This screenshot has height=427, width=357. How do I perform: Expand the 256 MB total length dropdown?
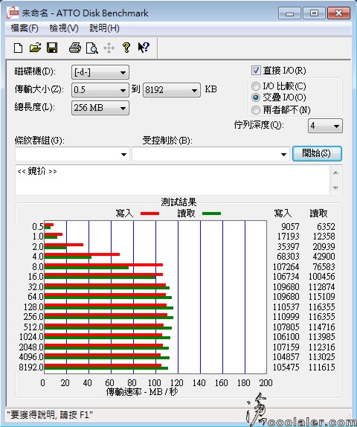point(100,108)
